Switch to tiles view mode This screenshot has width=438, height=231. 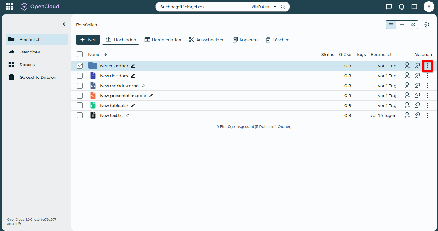pos(412,25)
